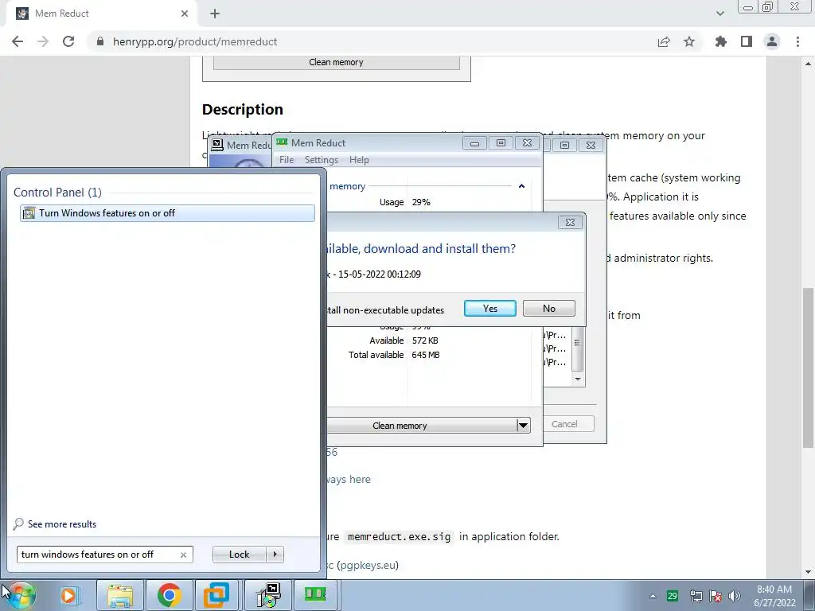The width and height of the screenshot is (815, 611).
Task: Maximize the Mem Reduct window
Action: tap(501, 143)
